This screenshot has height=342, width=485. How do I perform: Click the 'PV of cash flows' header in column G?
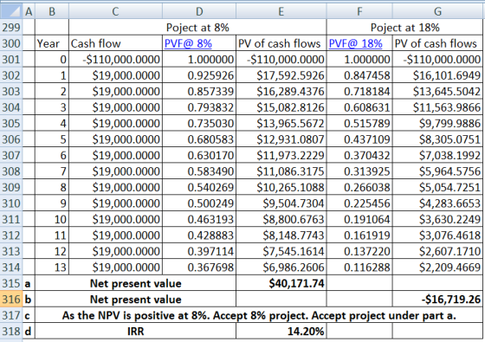437,43
